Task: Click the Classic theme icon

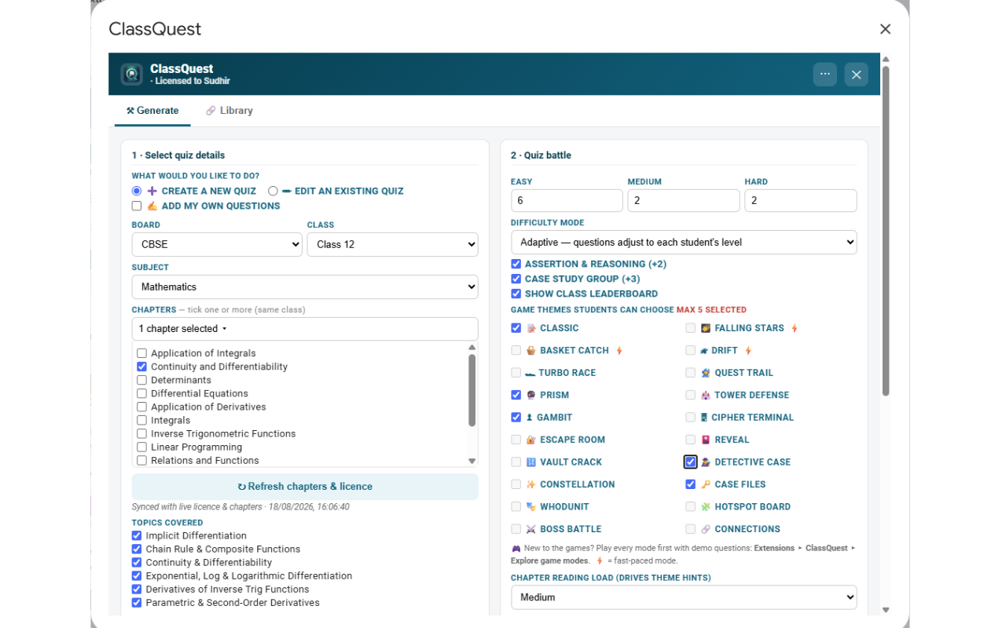Action: tap(531, 328)
